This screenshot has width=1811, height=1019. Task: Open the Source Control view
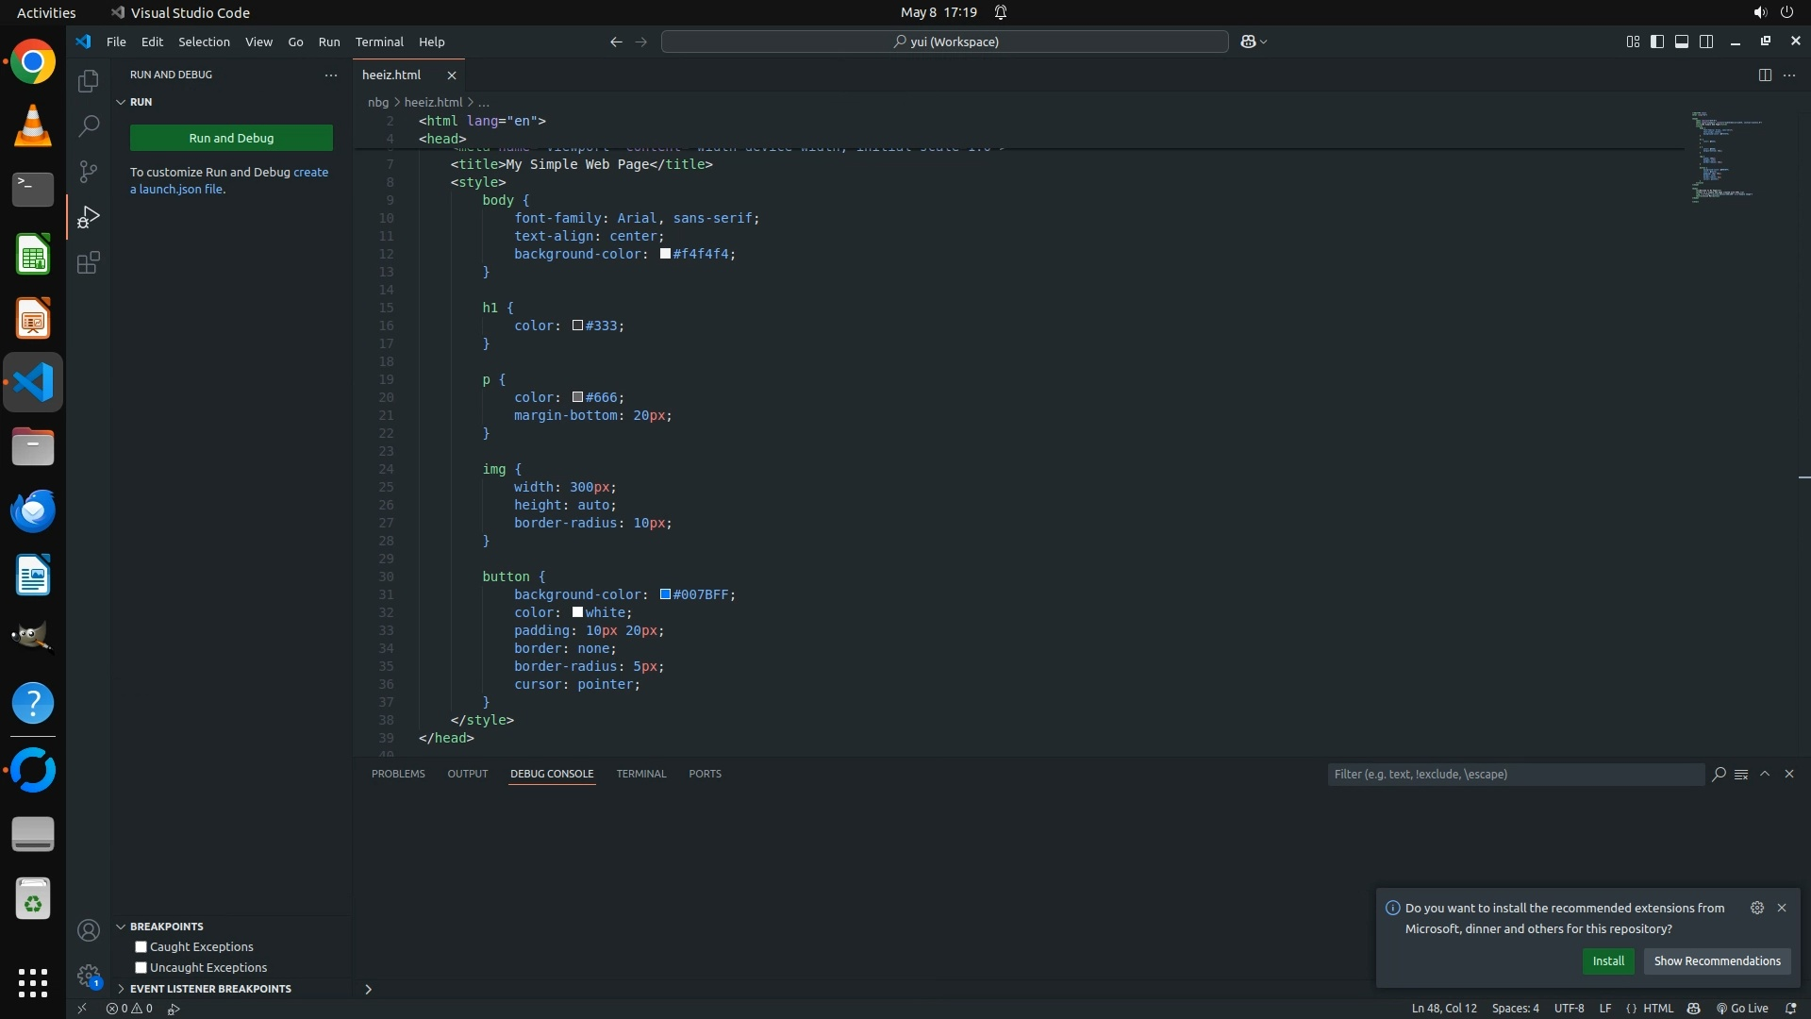(88, 171)
